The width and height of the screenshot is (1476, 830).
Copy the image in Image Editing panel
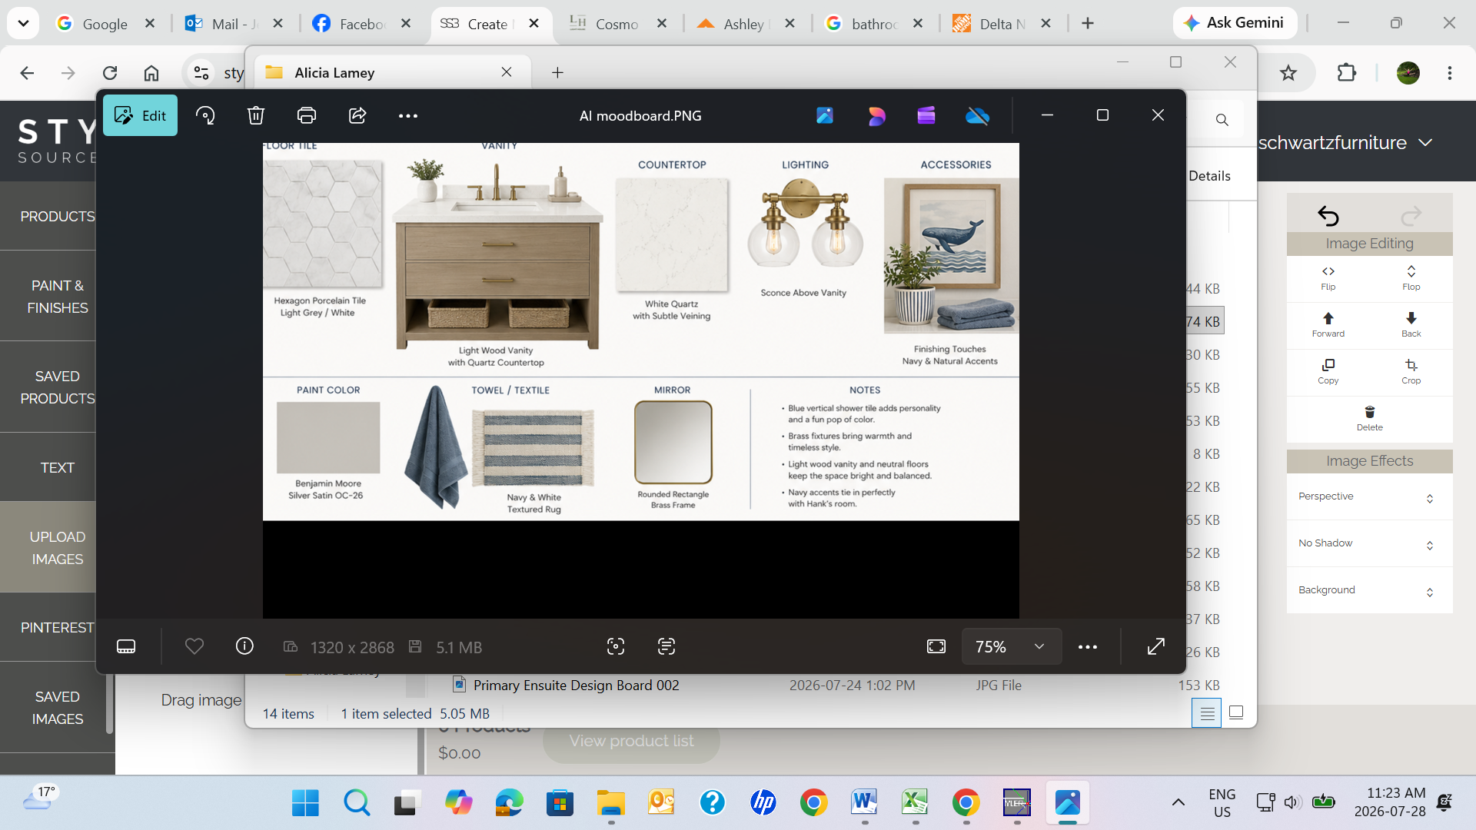pyautogui.click(x=1328, y=372)
